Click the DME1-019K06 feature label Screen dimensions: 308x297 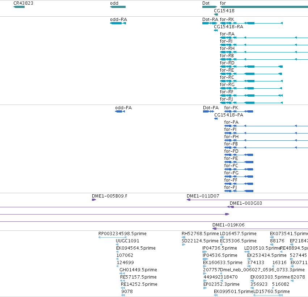(x=228, y=225)
